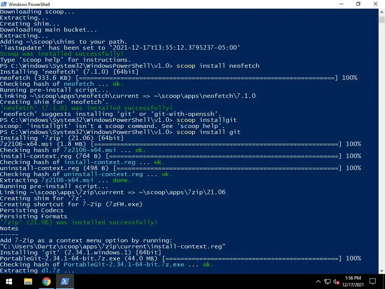
Task: Minimize the Windows PowerShell window
Action: point(341,4)
